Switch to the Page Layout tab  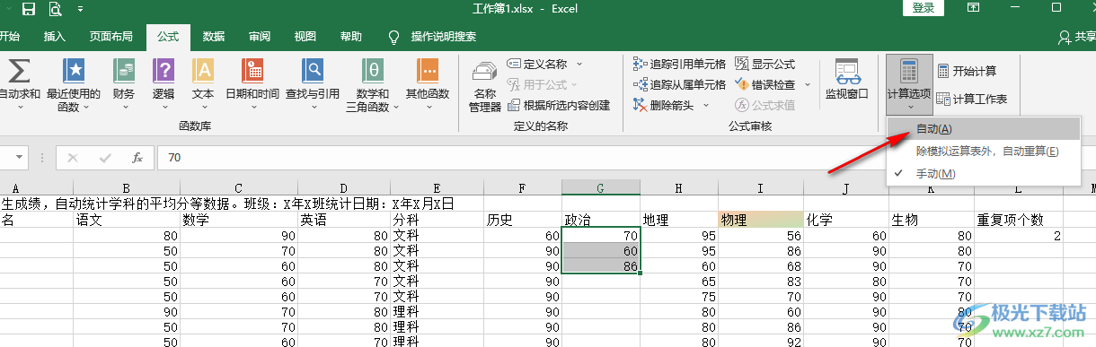[x=110, y=37]
